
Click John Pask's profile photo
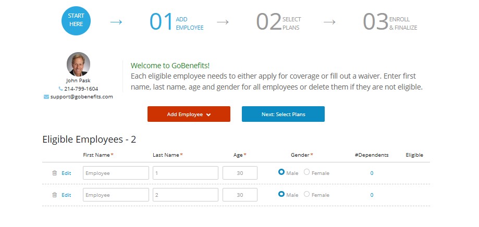[78, 64]
